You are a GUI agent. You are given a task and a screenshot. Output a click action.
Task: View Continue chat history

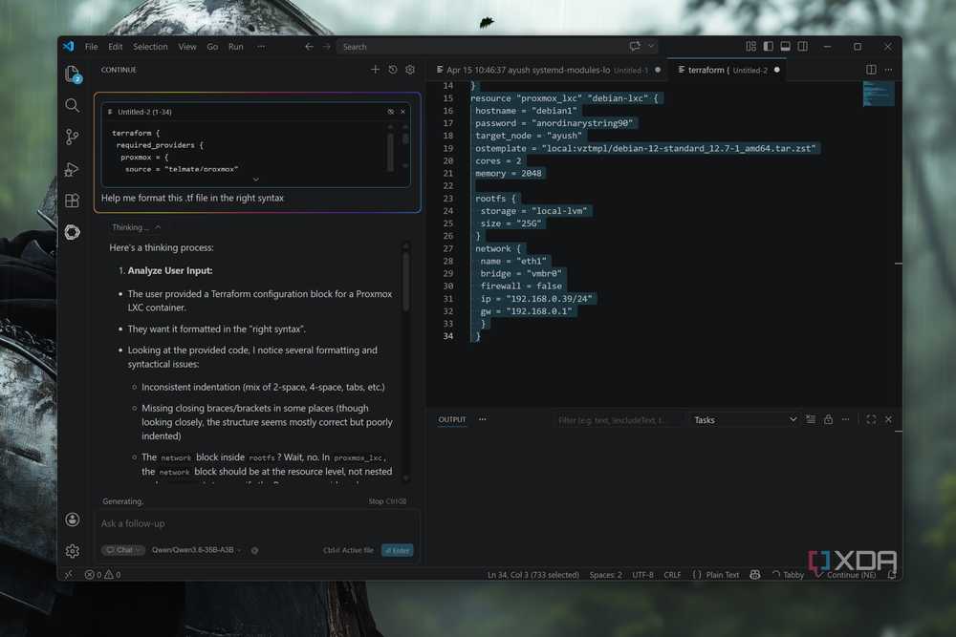pyautogui.click(x=393, y=70)
